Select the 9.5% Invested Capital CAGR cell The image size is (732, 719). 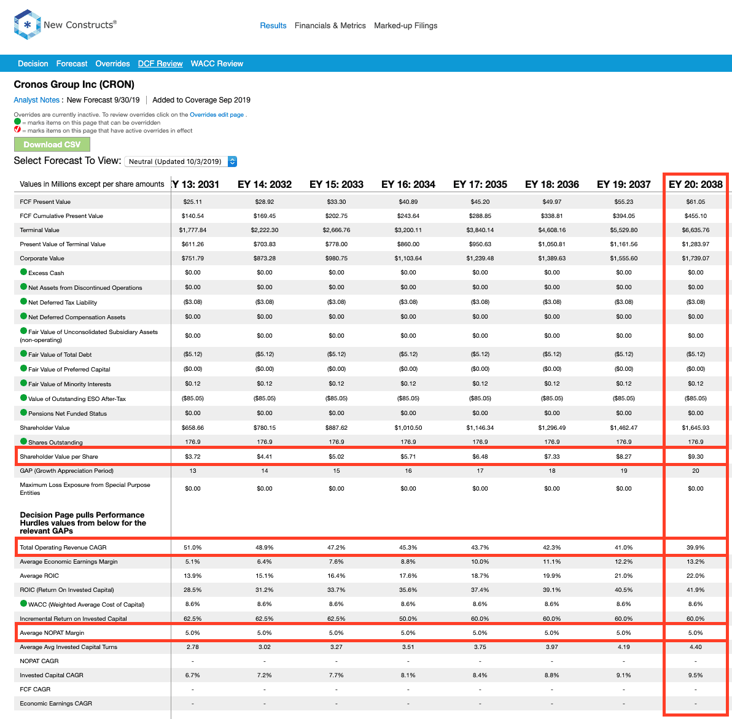696,675
